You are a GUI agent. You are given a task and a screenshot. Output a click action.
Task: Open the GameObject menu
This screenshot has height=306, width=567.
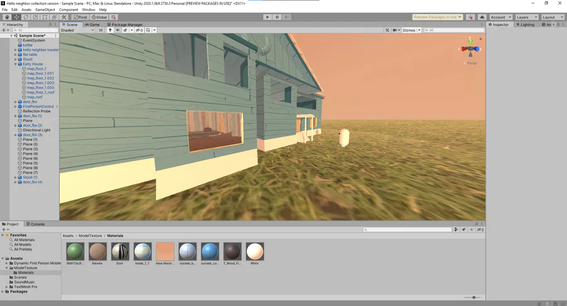click(x=45, y=9)
